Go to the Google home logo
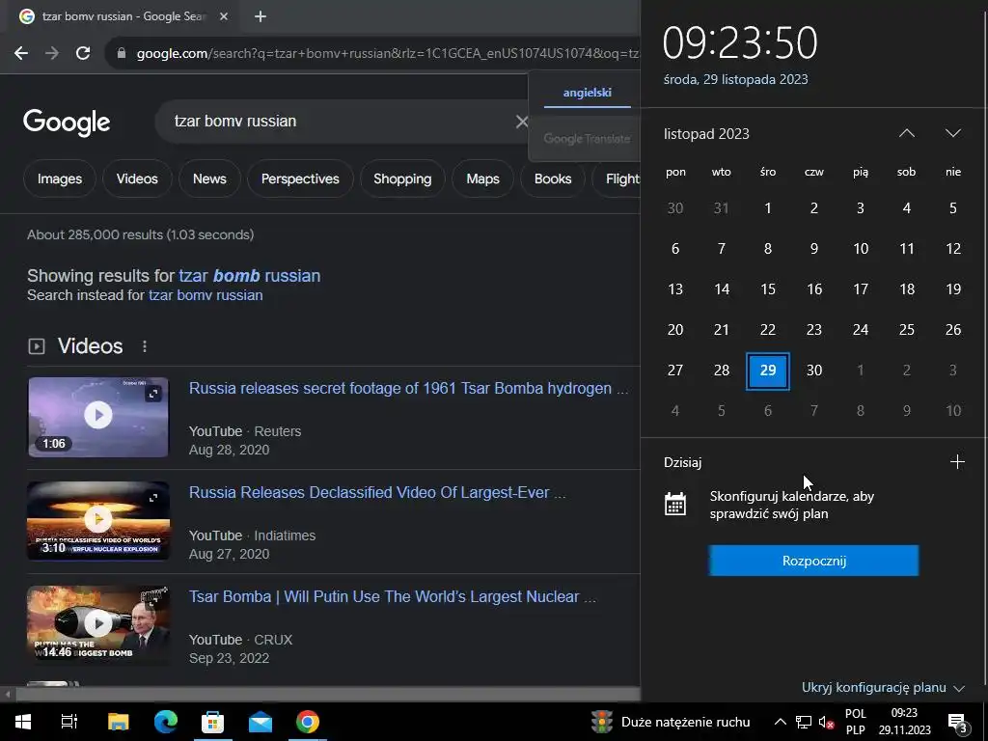The width and height of the screenshot is (988, 741). pos(67,123)
